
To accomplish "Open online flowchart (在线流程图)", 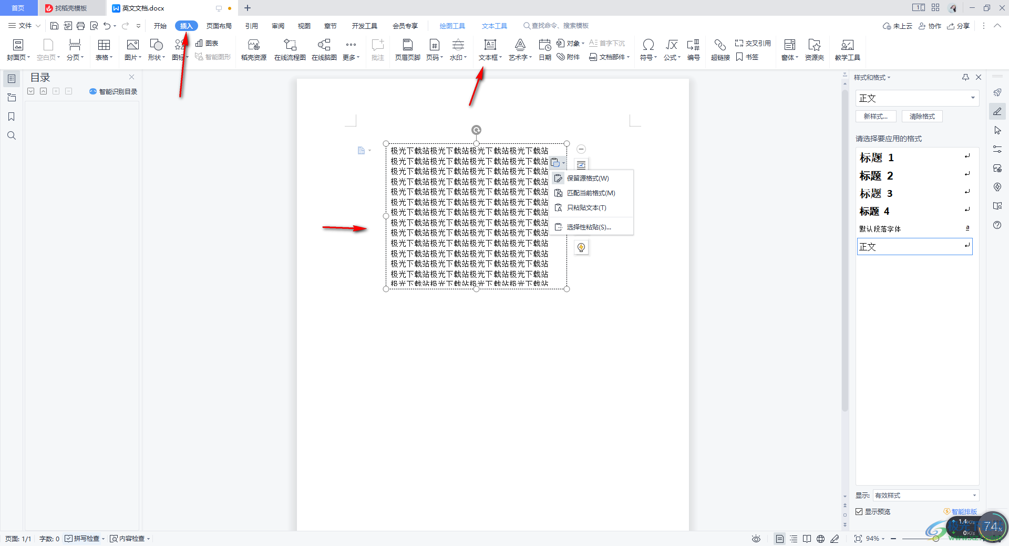I will pyautogui.click(x=290, y=50).
